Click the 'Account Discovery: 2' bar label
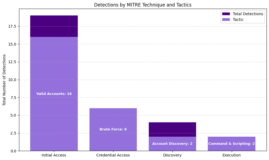 point(172,143)
